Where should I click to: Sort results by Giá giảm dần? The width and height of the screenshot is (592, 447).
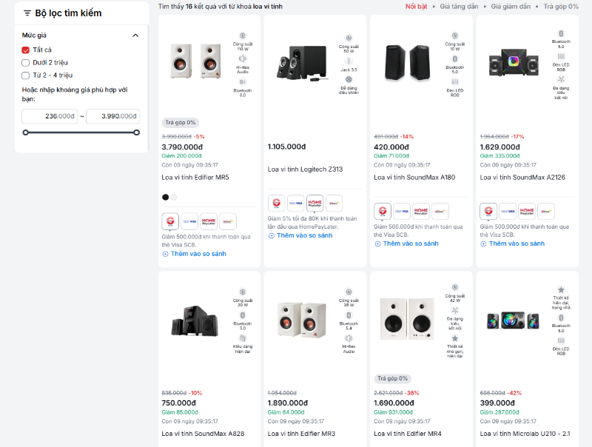pyautogui.click(x=511, y=6)
